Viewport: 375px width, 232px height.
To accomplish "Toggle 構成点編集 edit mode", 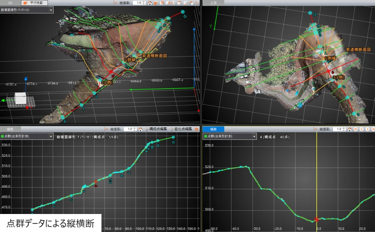I will click(x=156, y=129).
